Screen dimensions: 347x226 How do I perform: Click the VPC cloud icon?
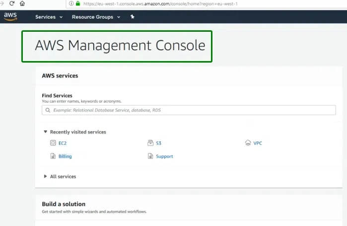coord(248,143)
